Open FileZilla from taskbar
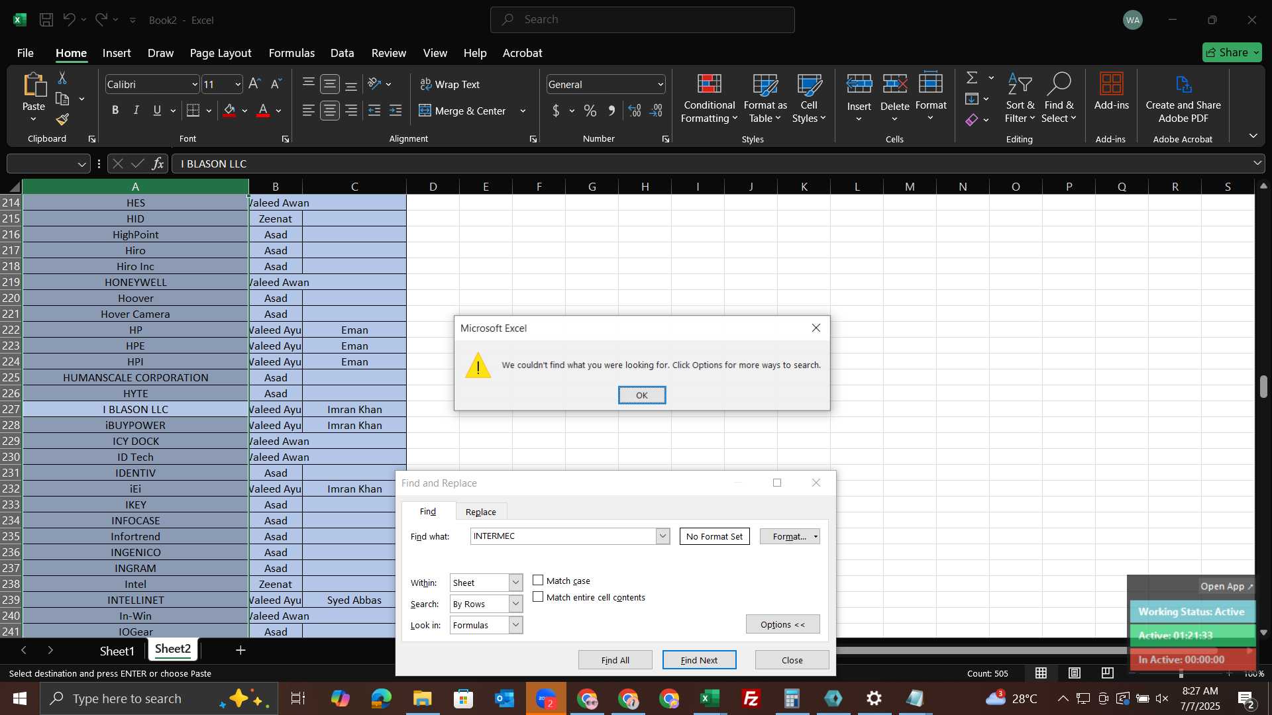 tap(751, 698)
